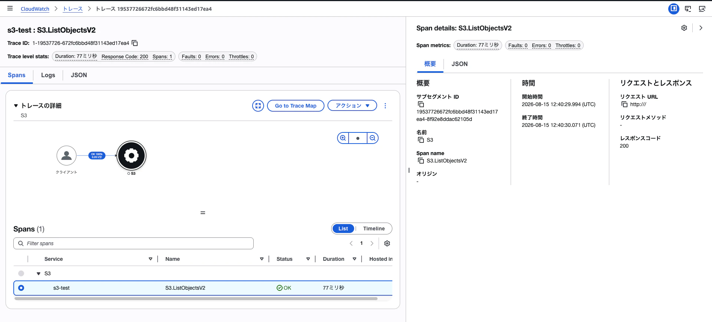Viewport: 712px width, 322px height.
Task: Open the Service column sort menu
Action: tap(151, 259)
